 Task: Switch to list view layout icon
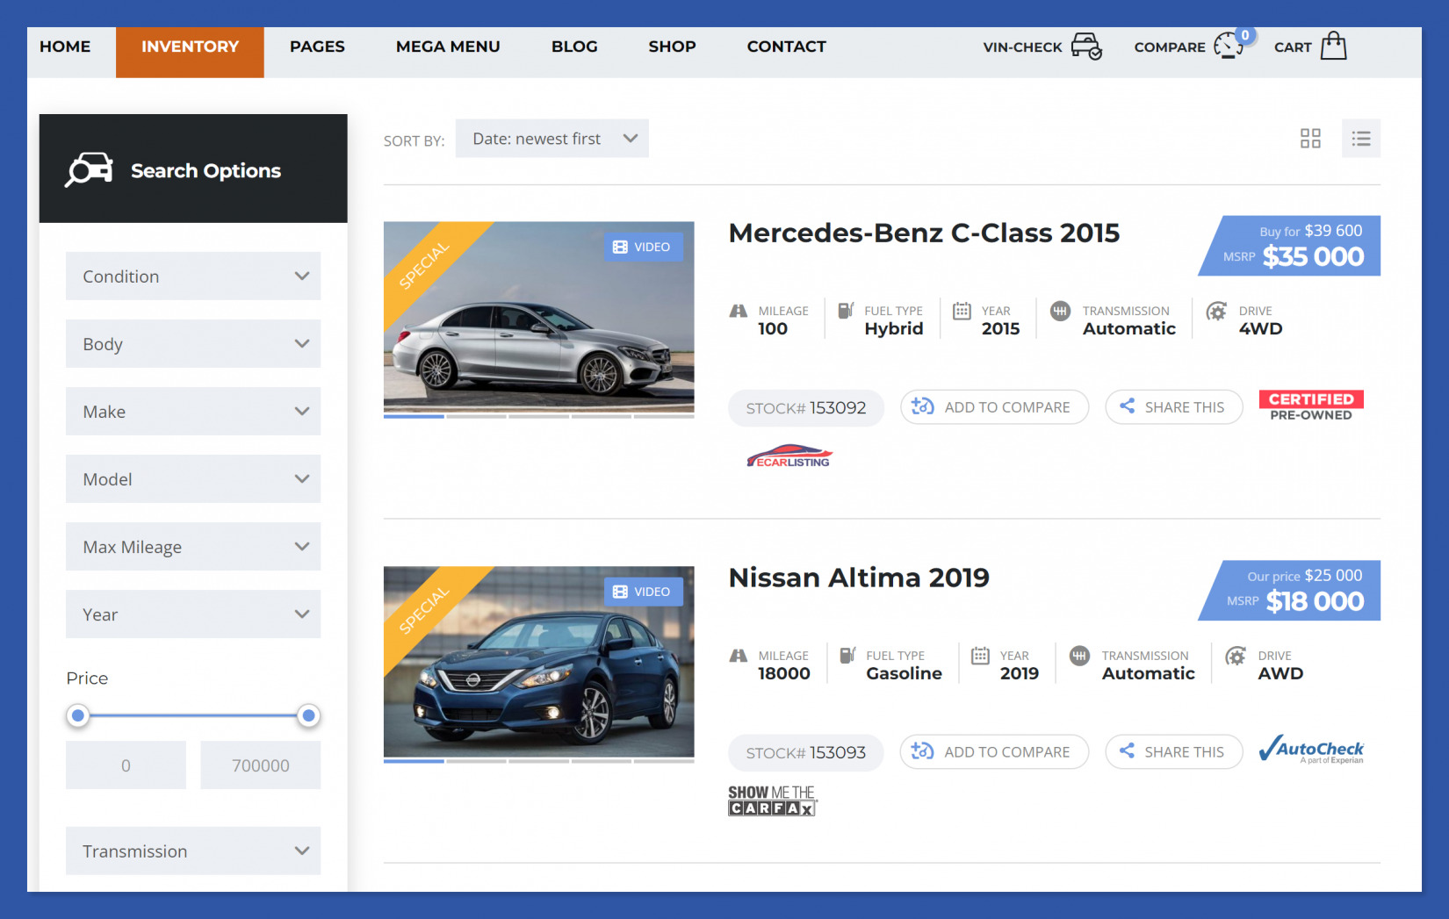pos(1361,139)
